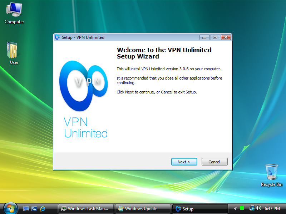Screen dimensions: 286x214
Task: Click the Show Desktop quick launch icon
Action: click(26, 209)
